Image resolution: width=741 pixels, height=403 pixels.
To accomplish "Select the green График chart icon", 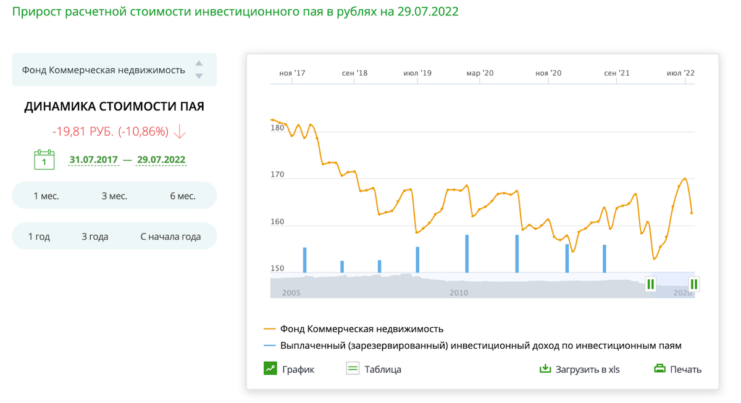I will 270,368.
